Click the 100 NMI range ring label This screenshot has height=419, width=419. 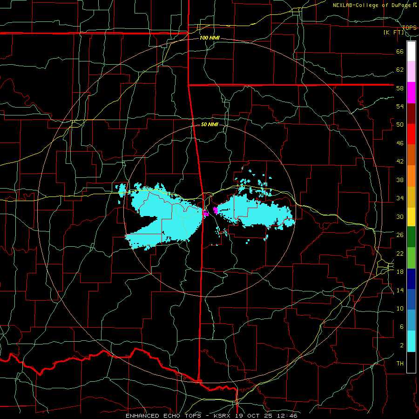[x=209, y=38]
